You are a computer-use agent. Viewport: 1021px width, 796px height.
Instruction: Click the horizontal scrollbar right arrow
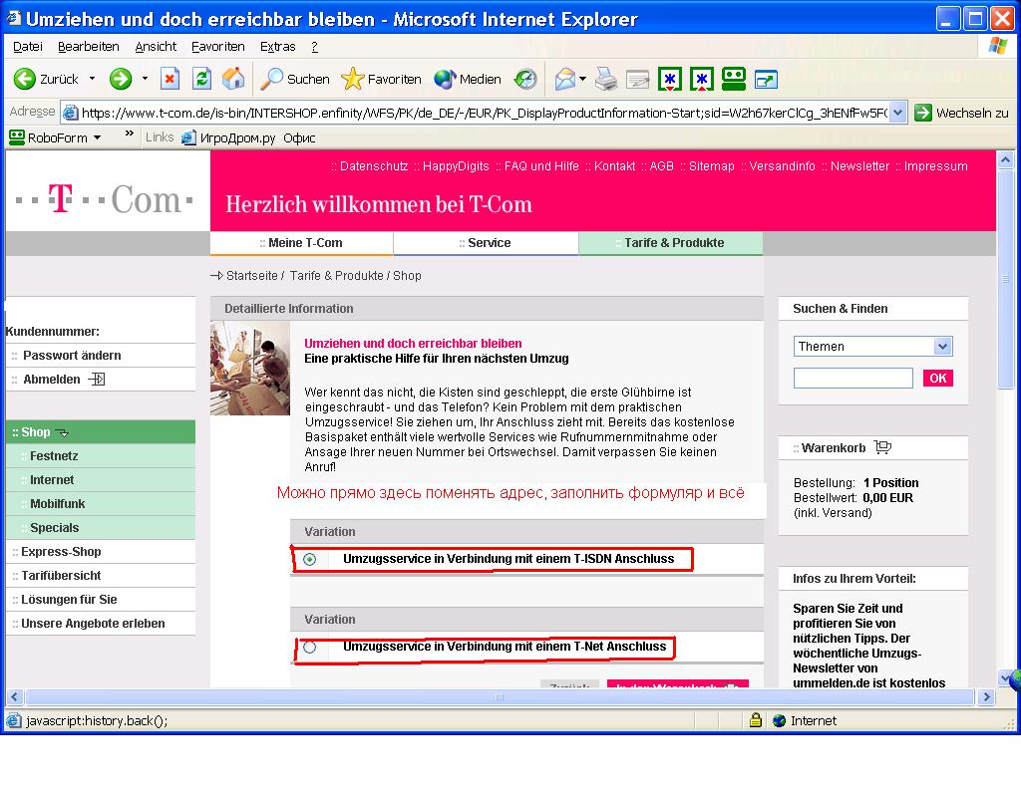pos(986,697)
